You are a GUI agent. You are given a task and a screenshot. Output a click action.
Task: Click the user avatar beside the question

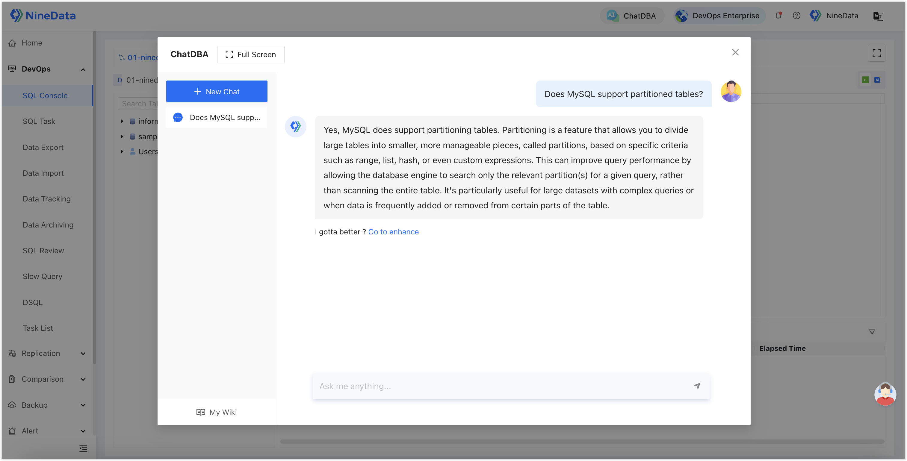click(731, 92)
